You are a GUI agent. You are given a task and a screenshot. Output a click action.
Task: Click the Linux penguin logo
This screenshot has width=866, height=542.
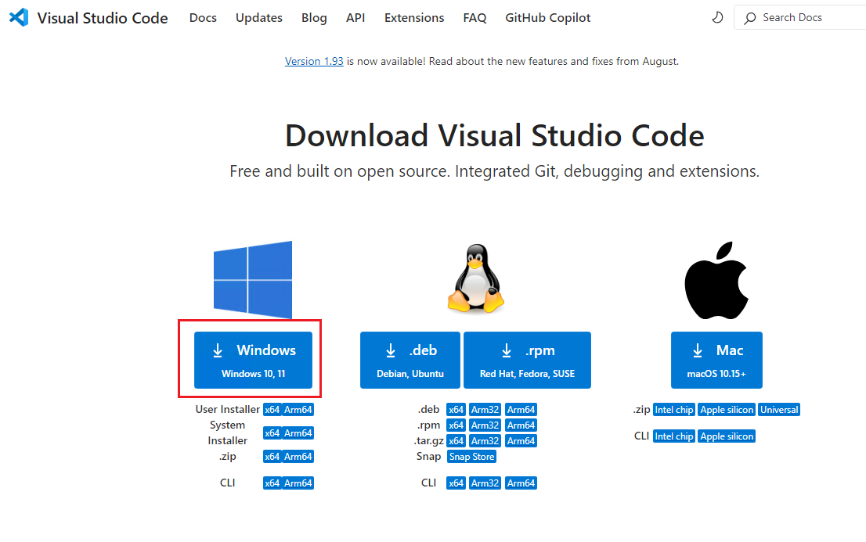tap(475, 278)
